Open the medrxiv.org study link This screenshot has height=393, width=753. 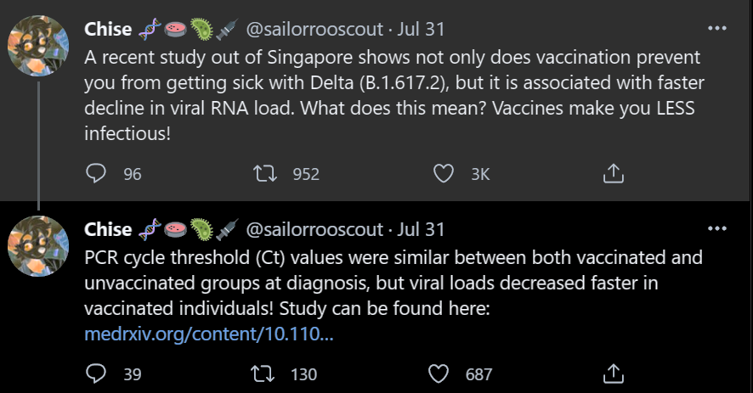[208, 334]
